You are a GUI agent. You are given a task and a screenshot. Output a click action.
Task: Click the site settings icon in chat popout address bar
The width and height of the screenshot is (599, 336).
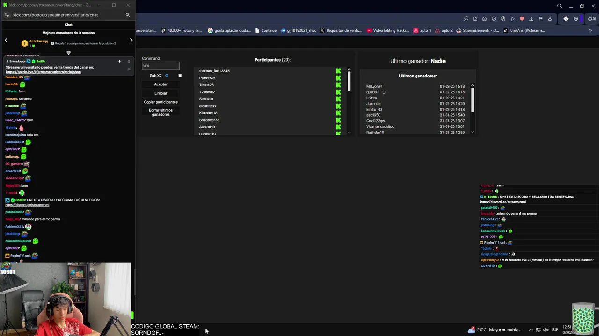pyautogui.click(x=7, y=15)
